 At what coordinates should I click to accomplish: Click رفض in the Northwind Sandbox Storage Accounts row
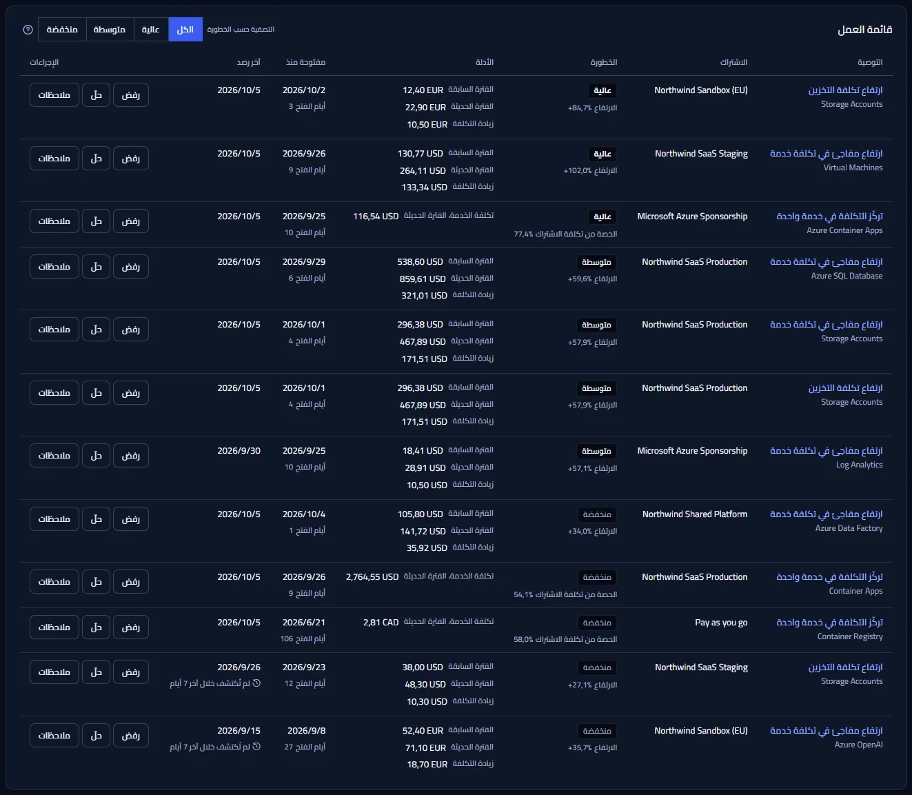(x=131, y=95)
